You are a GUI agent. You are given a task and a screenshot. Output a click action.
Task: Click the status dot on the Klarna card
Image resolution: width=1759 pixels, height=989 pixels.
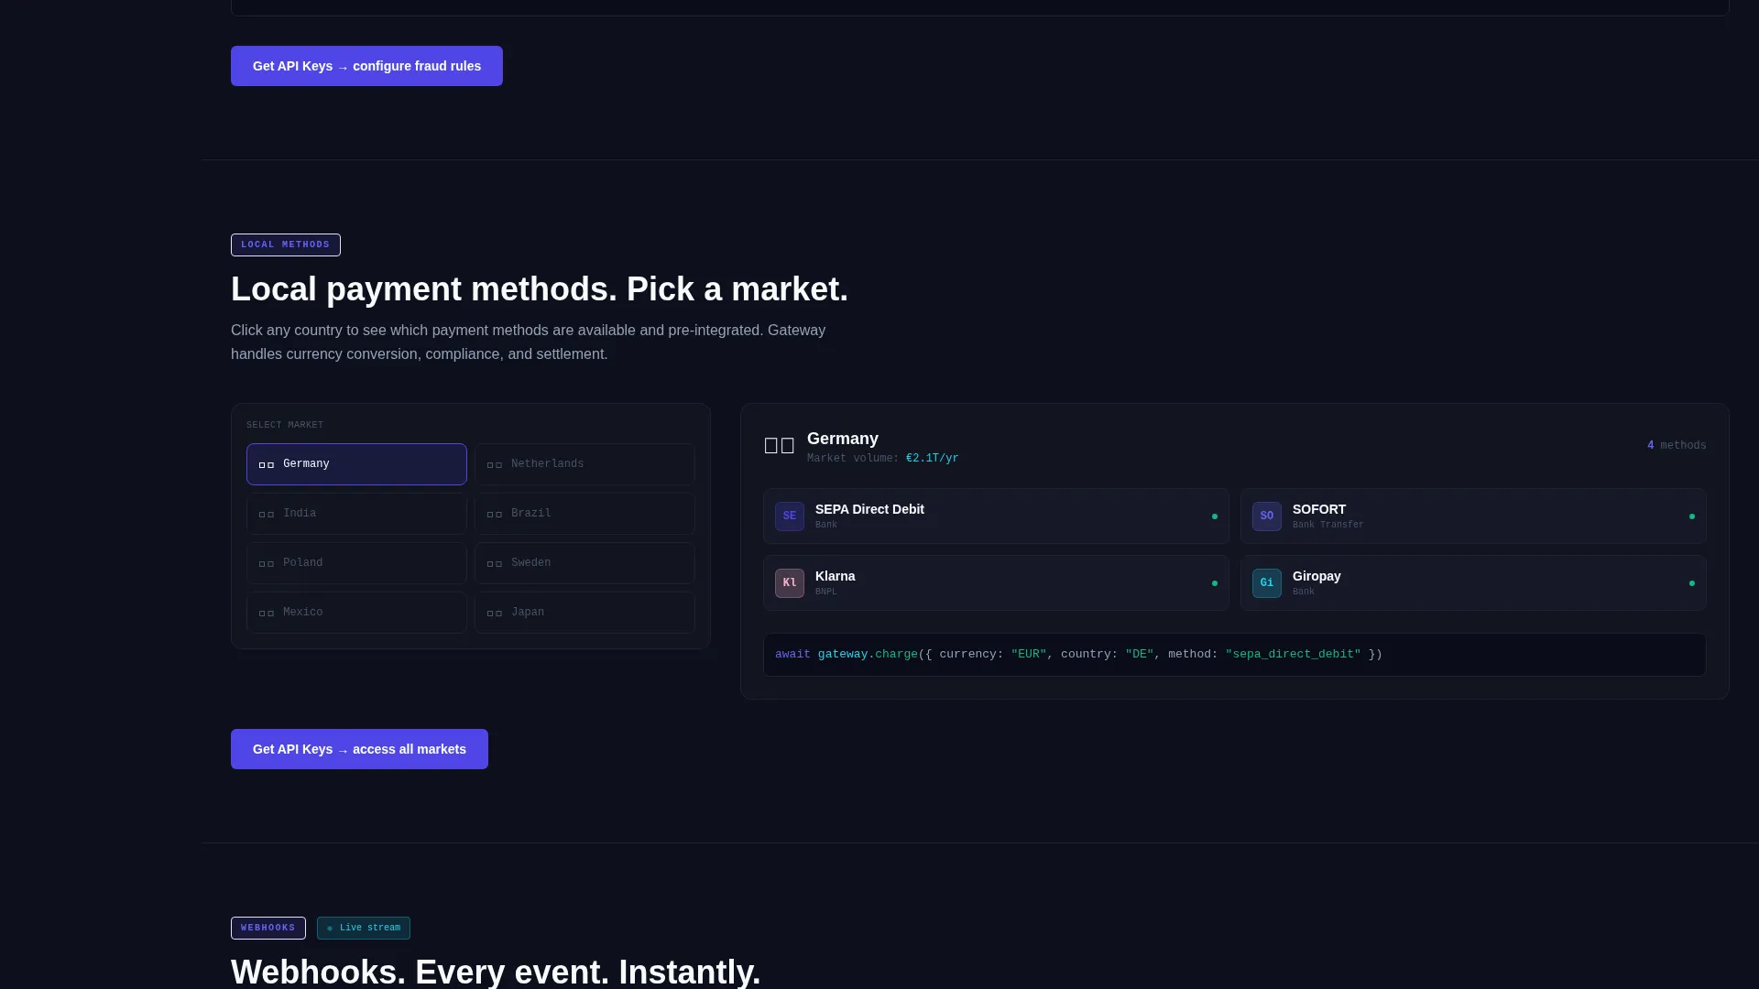[x=1215, y=583]
